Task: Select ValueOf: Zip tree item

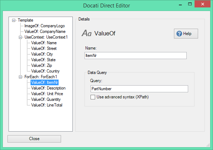Action: point(42,65)
